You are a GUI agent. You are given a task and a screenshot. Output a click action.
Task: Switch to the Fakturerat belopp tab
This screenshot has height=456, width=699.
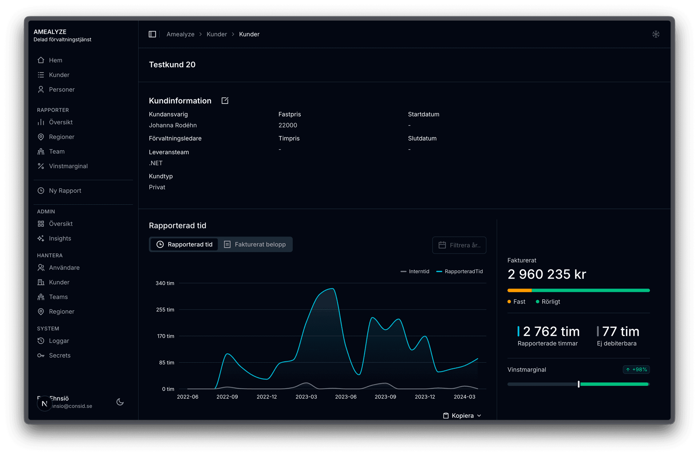[x=255, y=244]
